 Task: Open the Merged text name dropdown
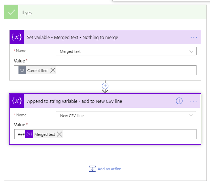tap(126, 51)
